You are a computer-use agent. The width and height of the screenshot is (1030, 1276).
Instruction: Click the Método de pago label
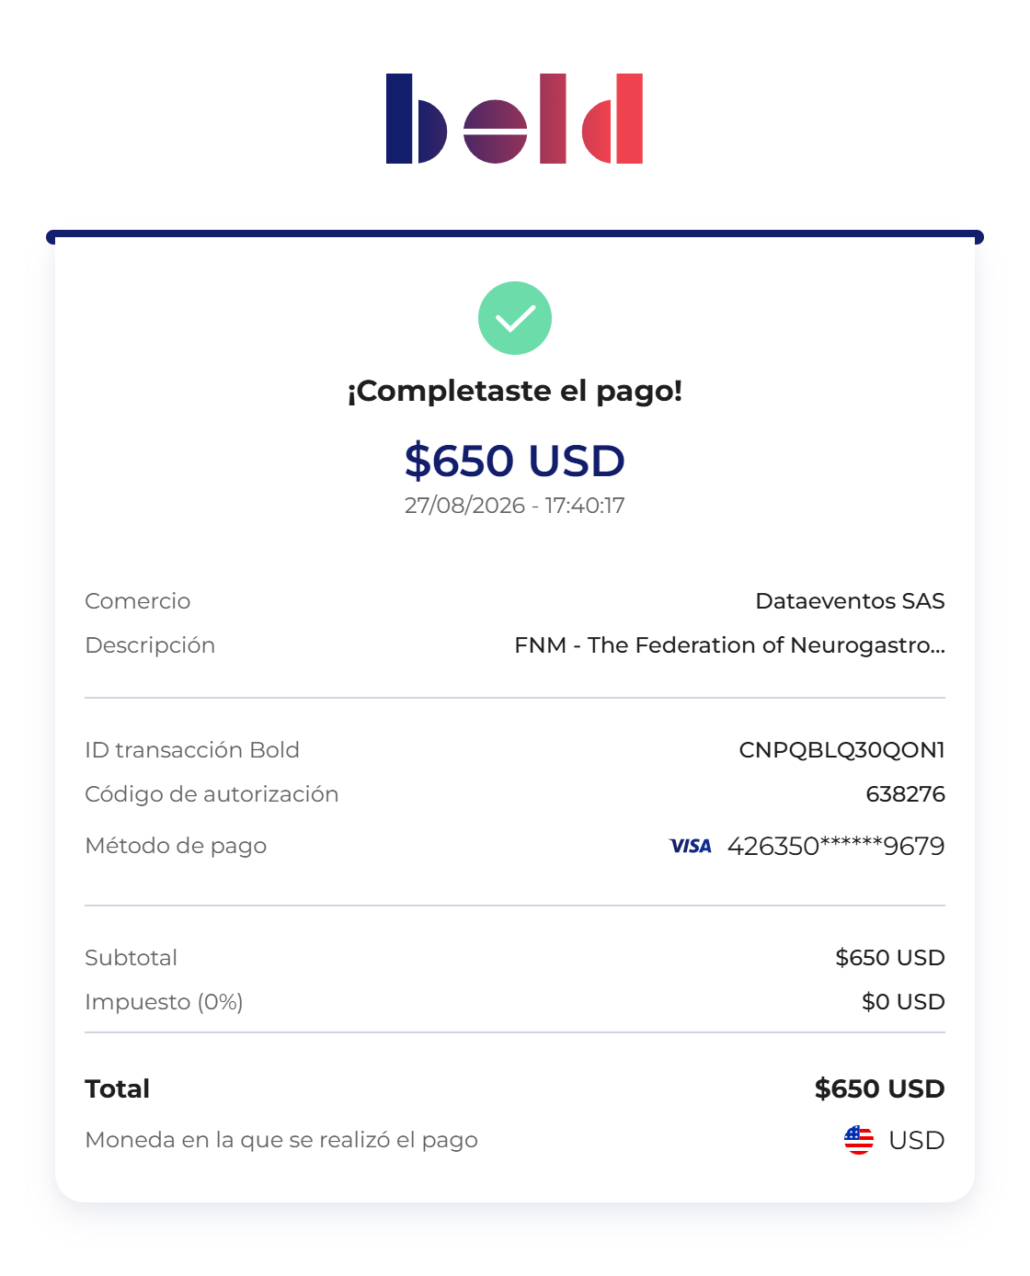176,846
